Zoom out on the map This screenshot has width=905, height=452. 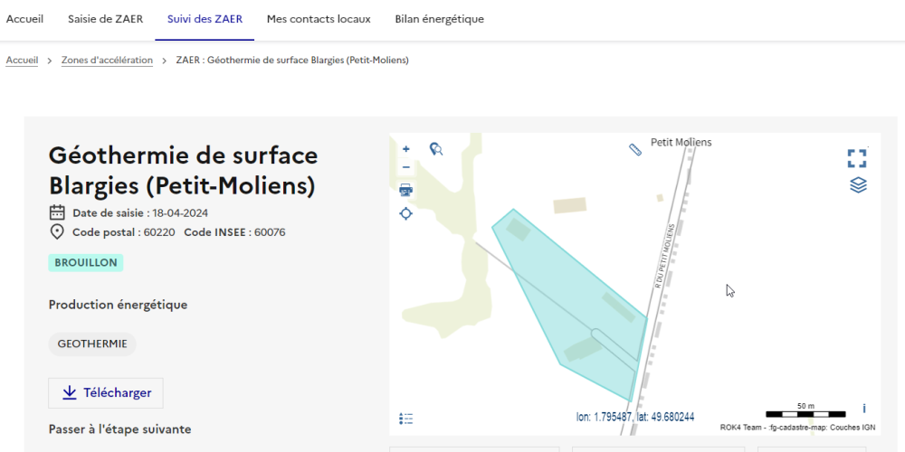(x=405, y=167)
